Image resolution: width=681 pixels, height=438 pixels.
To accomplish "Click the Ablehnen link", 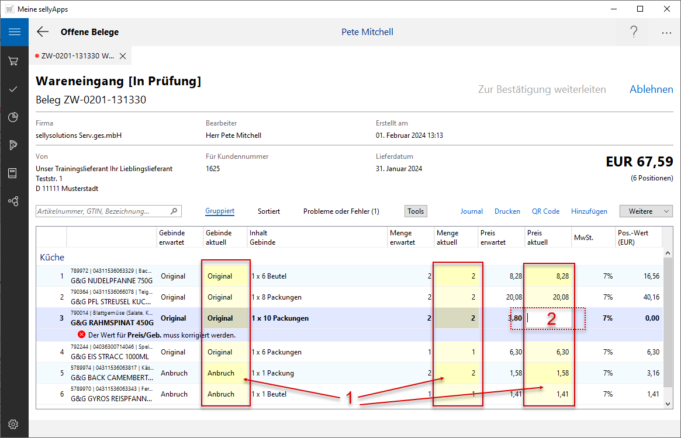I will click(x=651, y=89).
